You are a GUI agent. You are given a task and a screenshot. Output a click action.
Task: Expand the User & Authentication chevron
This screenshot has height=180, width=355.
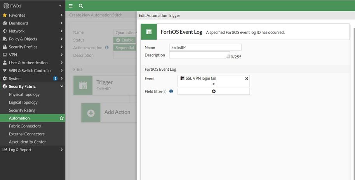[62, 63]
